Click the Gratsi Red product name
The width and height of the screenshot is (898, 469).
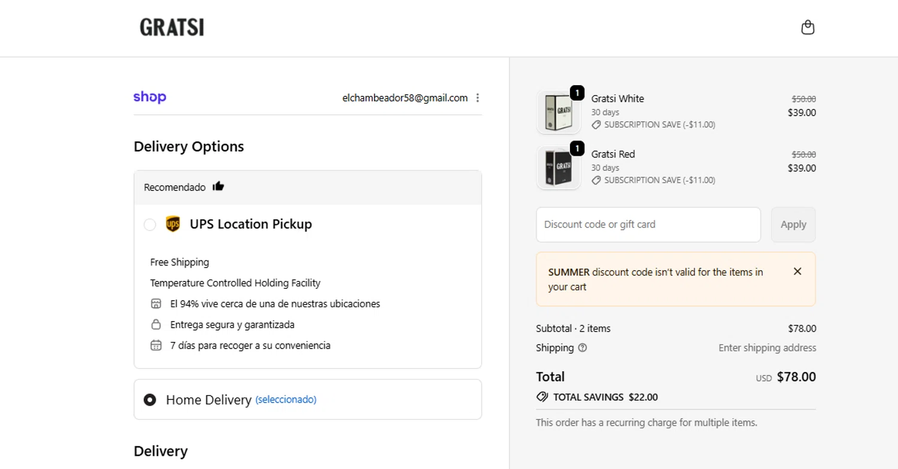(613, 154)
